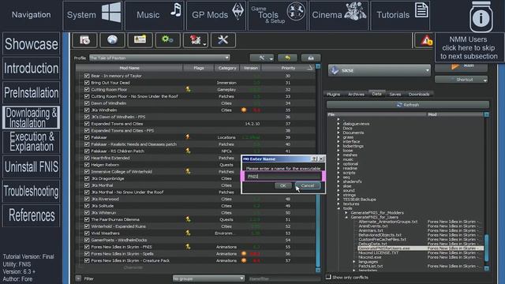
Task: Click the Data tree vertical scrollbar thumb
Action: tap(486, 247)
